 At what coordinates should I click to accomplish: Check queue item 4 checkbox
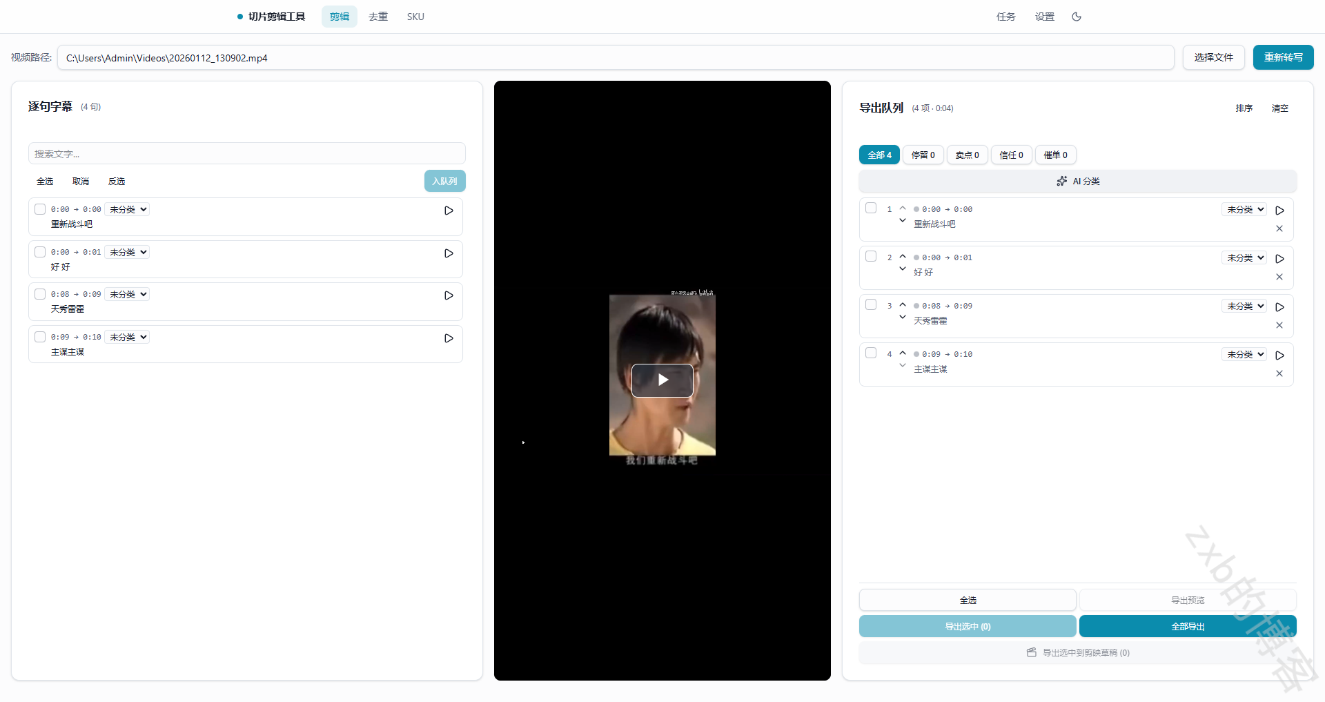(x=871, y=353)
